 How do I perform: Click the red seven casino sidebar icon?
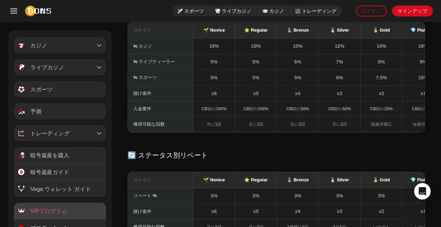(21, 45)
